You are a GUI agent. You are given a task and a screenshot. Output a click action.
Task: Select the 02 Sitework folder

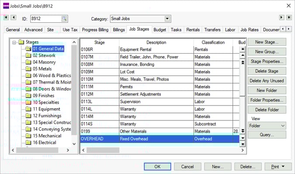44,55
